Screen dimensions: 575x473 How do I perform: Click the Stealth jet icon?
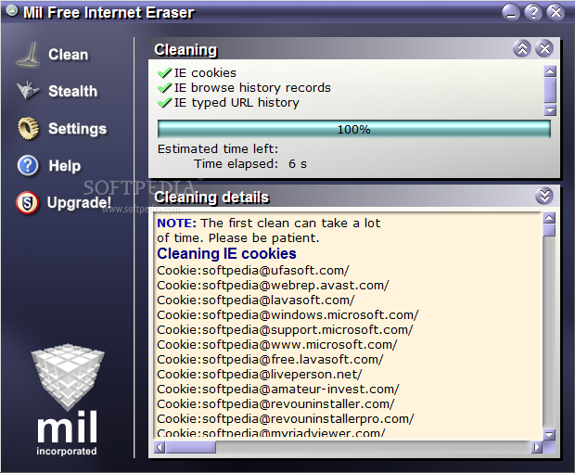point(28,90)
